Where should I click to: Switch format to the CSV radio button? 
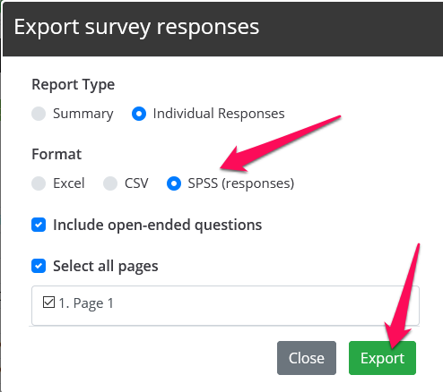coord(110,183)
